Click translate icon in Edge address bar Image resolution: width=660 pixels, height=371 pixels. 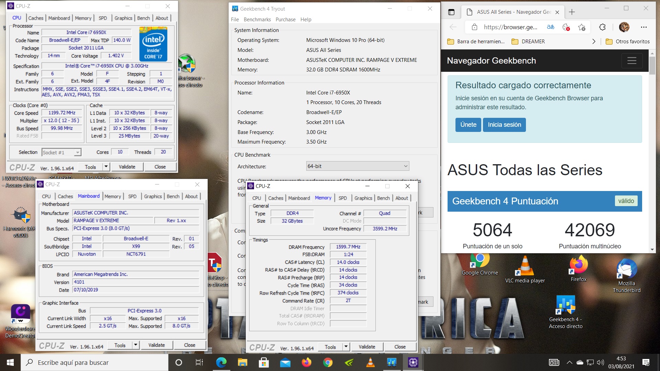[x=551, y=27]
